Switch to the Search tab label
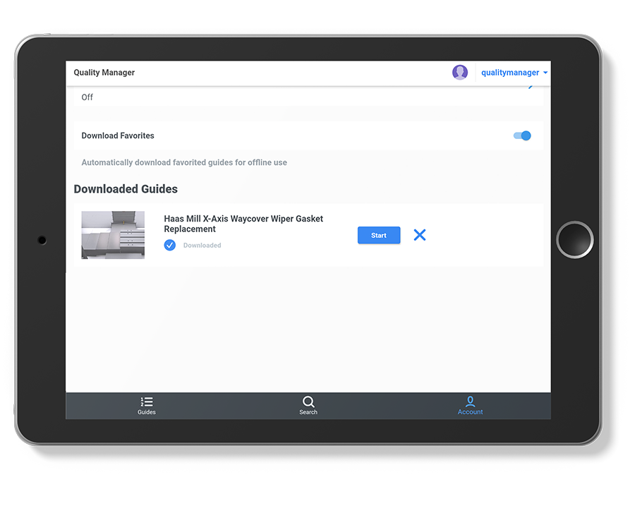The height and width of the screenshot is (506, 635). (x=308, y=412)
